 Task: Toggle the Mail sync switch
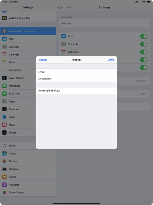coord(144,36)
